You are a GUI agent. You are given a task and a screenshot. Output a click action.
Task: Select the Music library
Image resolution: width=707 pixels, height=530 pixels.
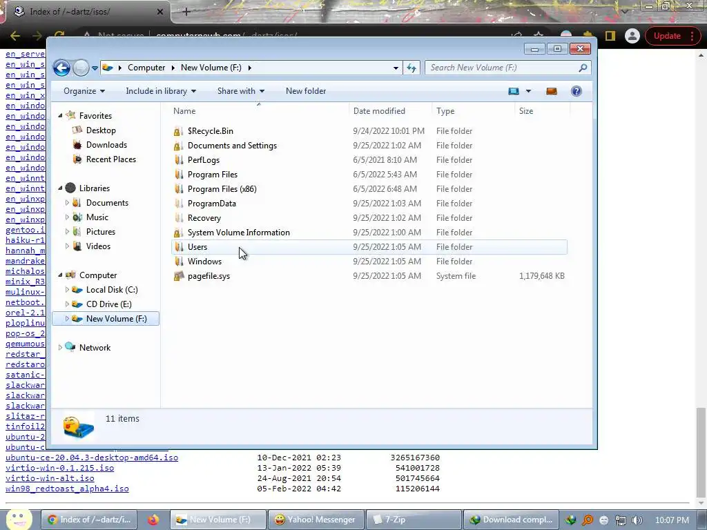tap(97, 217)
